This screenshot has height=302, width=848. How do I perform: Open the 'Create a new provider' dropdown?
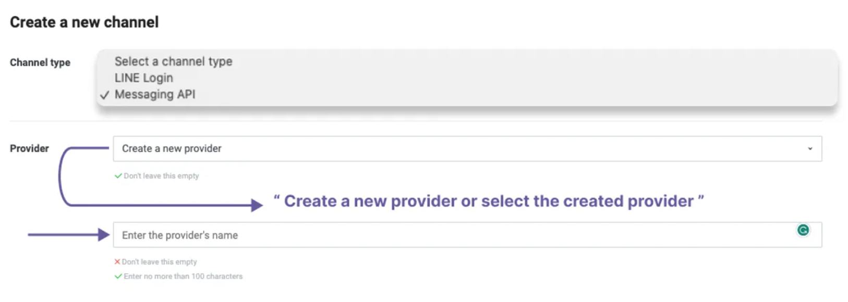pos(466,149)
